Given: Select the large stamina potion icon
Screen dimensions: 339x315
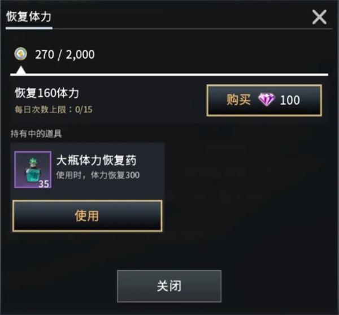Looking at the screenshot, I should (33, 170).
